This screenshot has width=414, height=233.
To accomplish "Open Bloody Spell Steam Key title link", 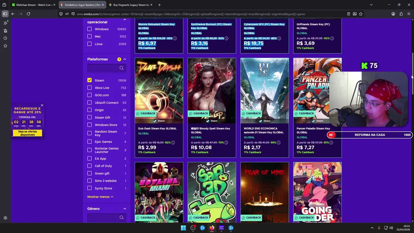I will pyautogui.click(x=211, y=130).
